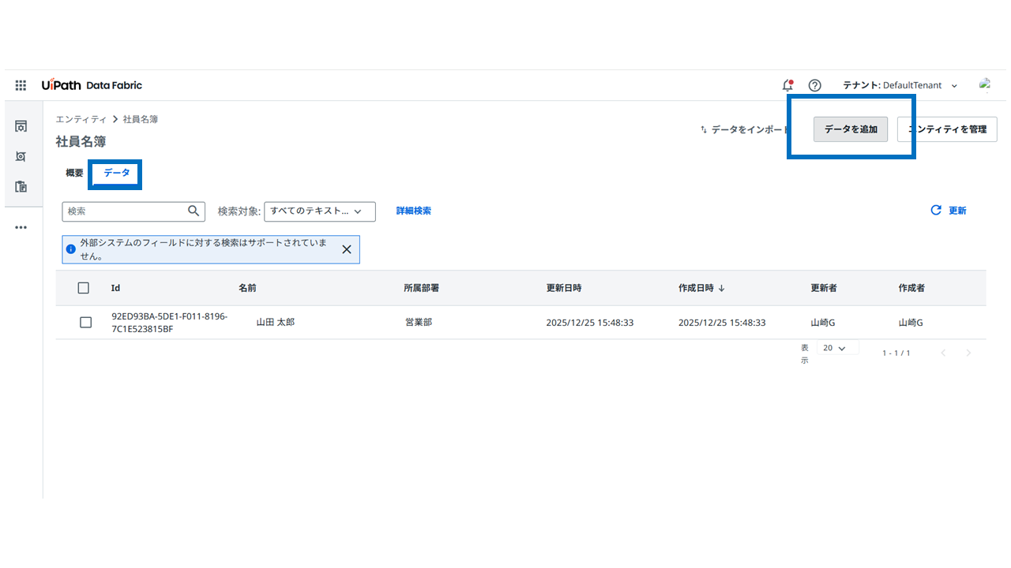Dismiss the external system search notice

coord(347,248)
